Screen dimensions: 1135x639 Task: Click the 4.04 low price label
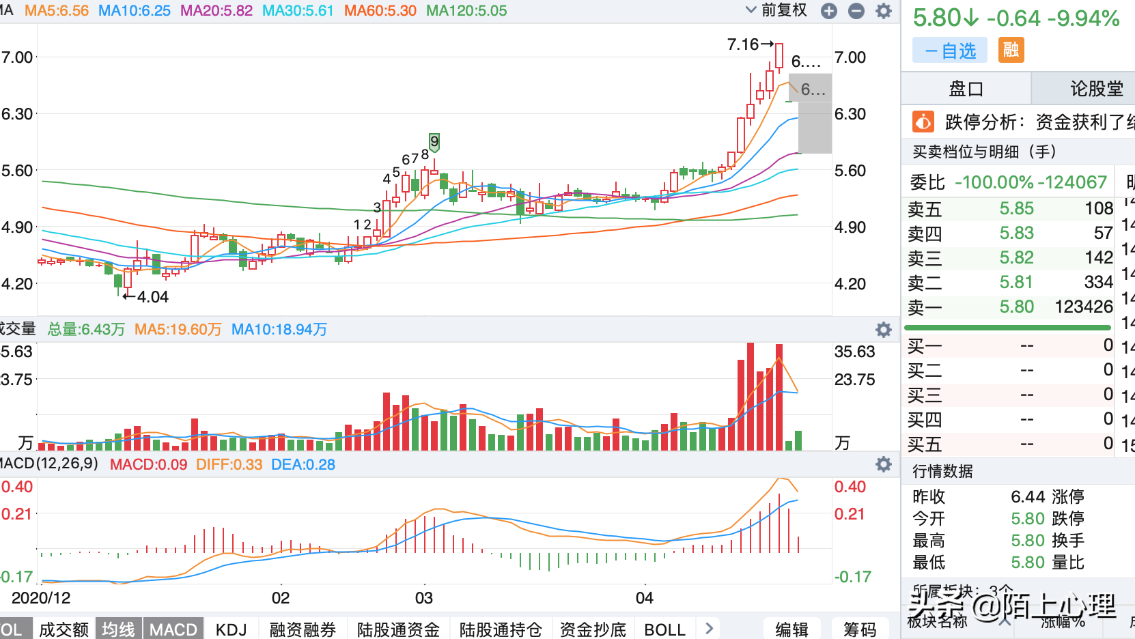pos(153,297)
